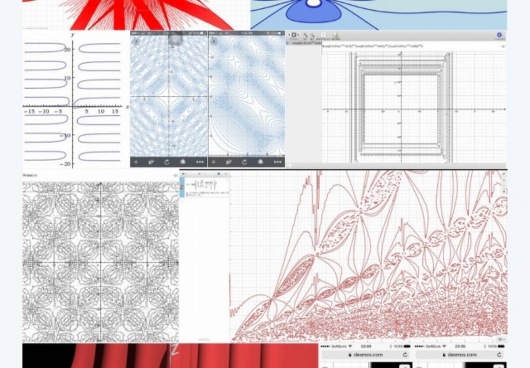Expand sidebar arrow on left phone graph
The height and width of the screenshot is (368, 530).
pyautogui.click(x=136, y=42)
